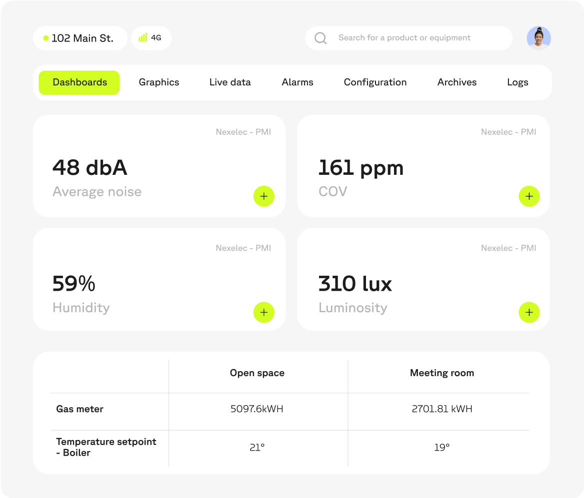Viewport: 584px width, 498px height.
Task: Open the Live data tab
Action: click(230, 82)
